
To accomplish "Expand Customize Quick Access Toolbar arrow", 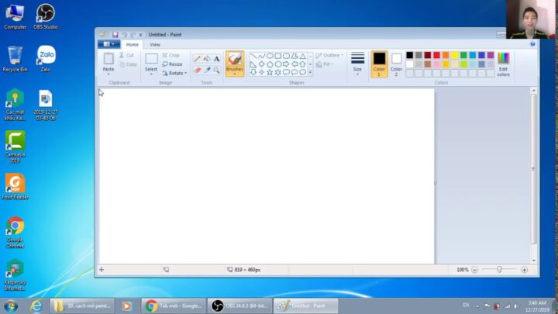I will click(140, 35).
